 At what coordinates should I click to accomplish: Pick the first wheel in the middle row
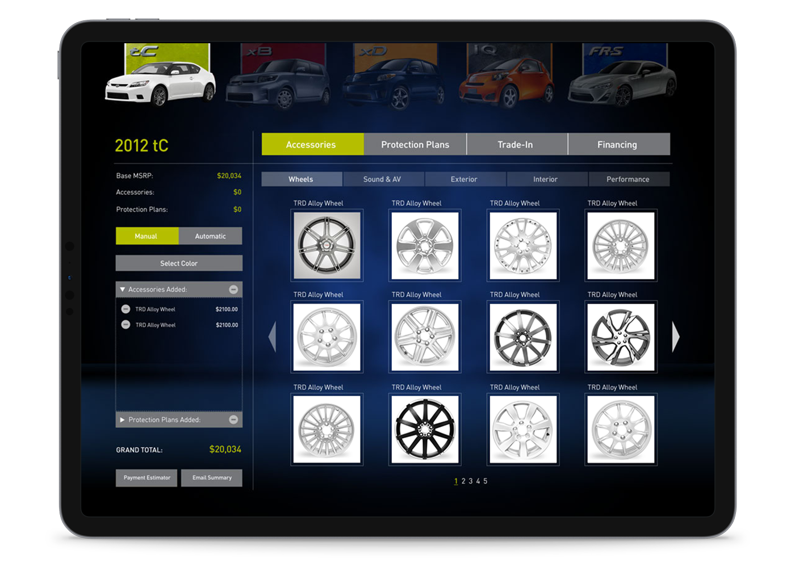click(327, 337)
